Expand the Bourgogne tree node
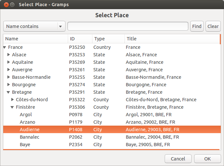Screen dimensions: 224x166 [8, 85]
